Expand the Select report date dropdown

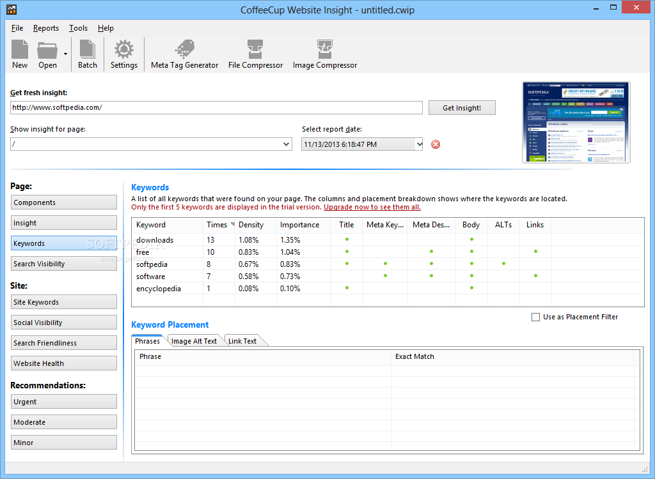pyautogui.click(x=419, y=144)
